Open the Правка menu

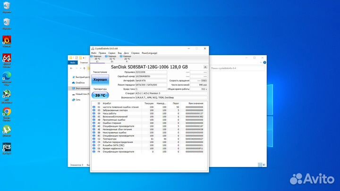(x=102, y=53)
